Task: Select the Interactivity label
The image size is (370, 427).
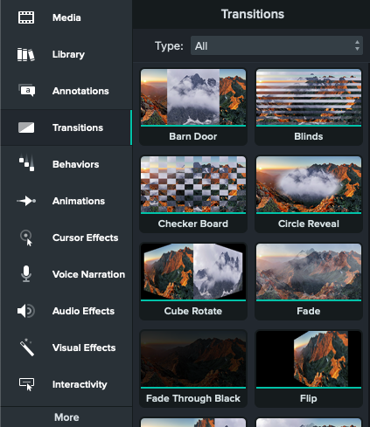Action: point(80,384)
